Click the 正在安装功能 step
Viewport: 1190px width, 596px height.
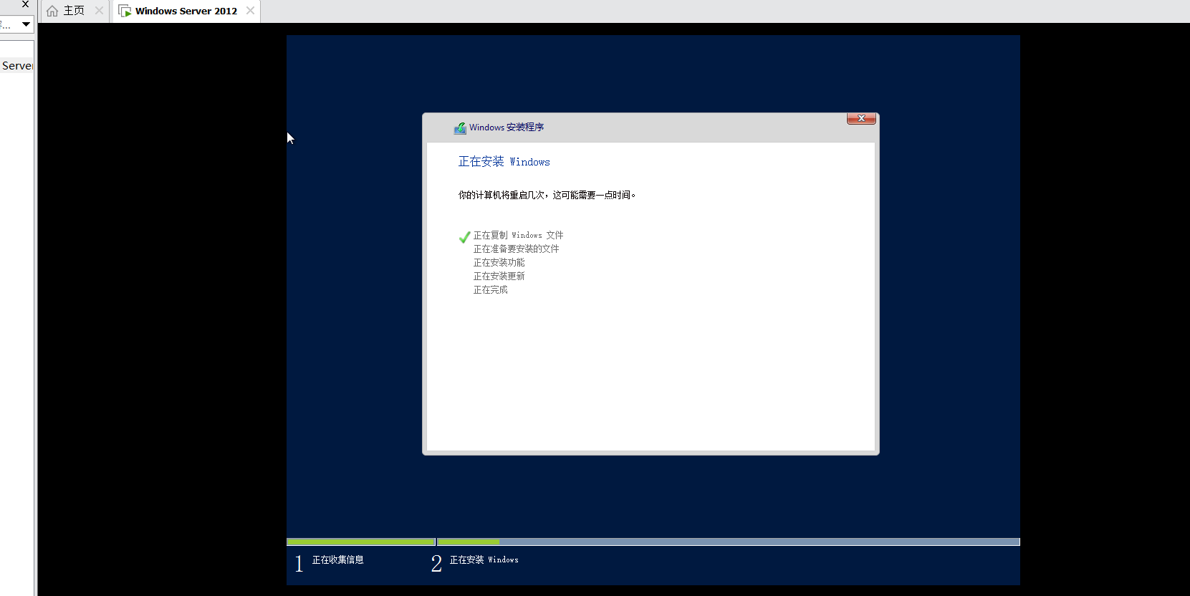tap(499, 262)
